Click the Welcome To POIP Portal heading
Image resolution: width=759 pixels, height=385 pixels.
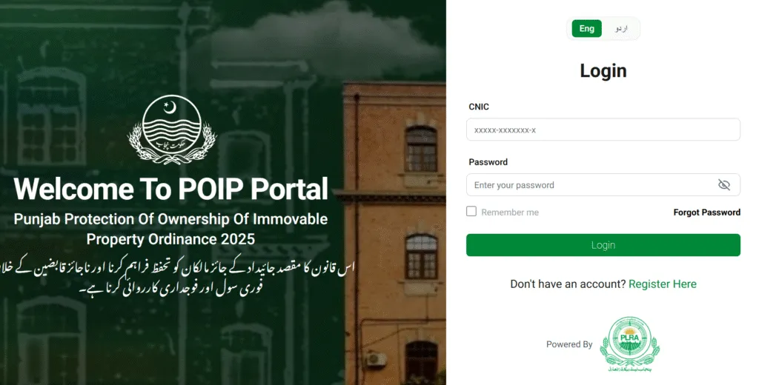pos(171,189)
